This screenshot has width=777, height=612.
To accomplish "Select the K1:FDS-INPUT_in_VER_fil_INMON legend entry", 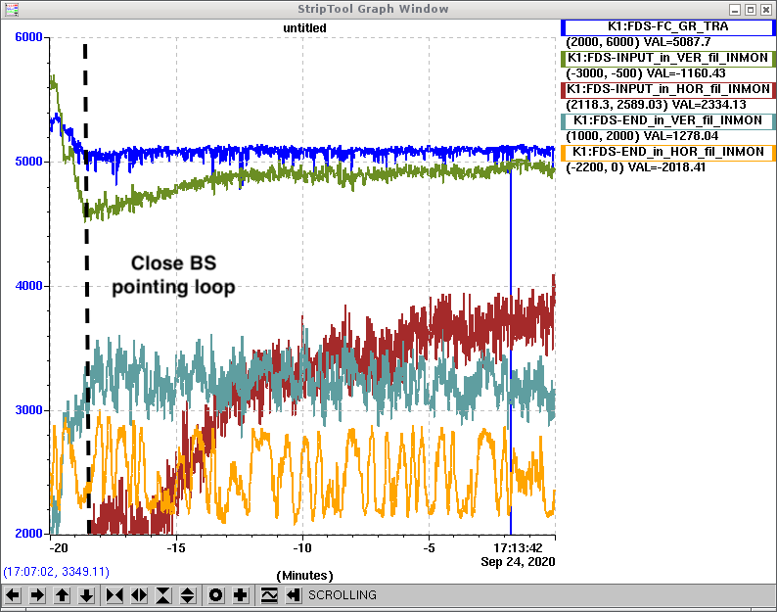I will click(x=667, y=58).
